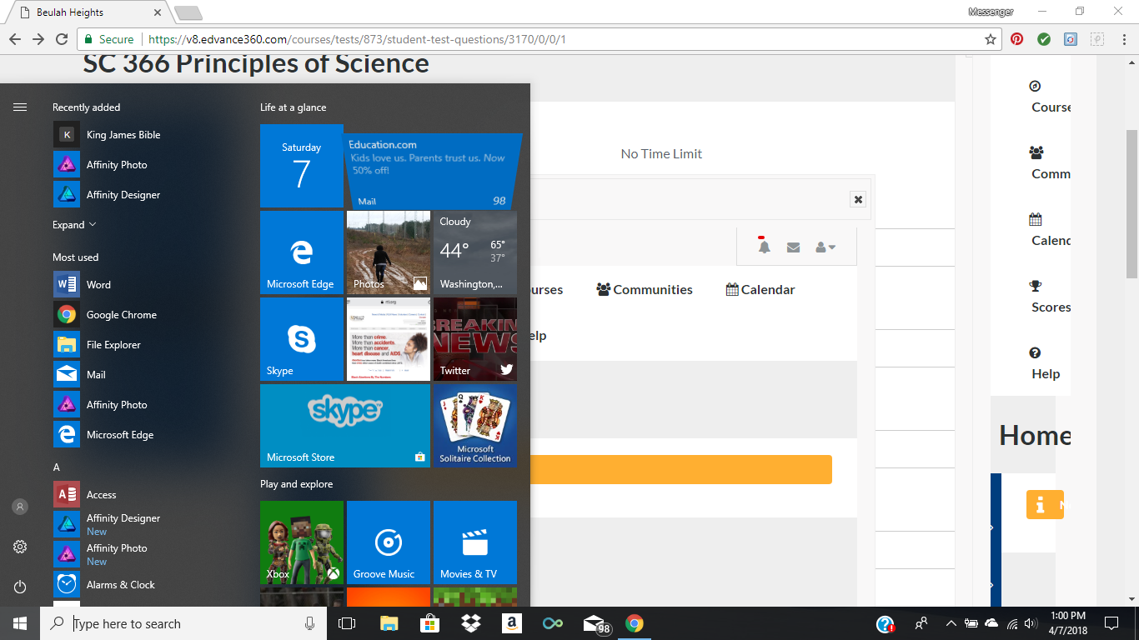Image resolution: width=1139 pixels, height=640 pixels.
Task: Click the Amazon taskbar icon
Action: (511, 623)
